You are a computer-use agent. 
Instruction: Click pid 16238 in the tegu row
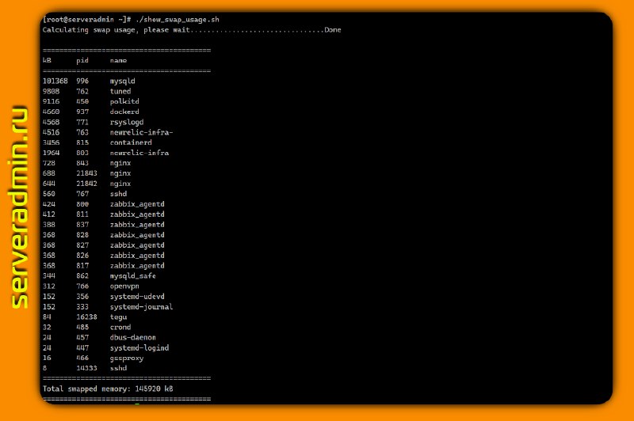point(86,317)
